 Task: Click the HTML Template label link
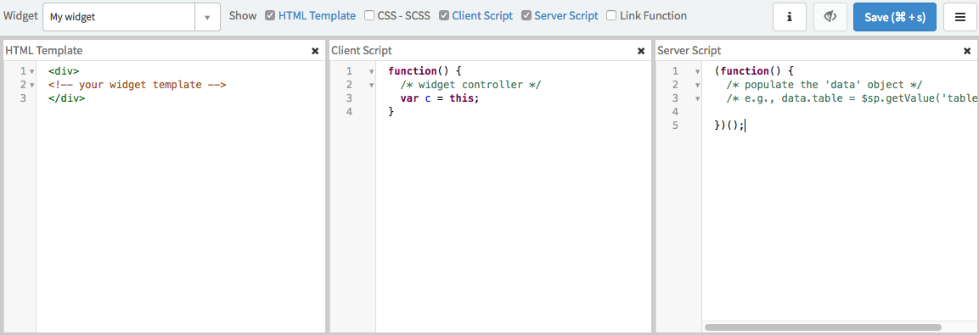pyautogui.click(x=318, y=15)
